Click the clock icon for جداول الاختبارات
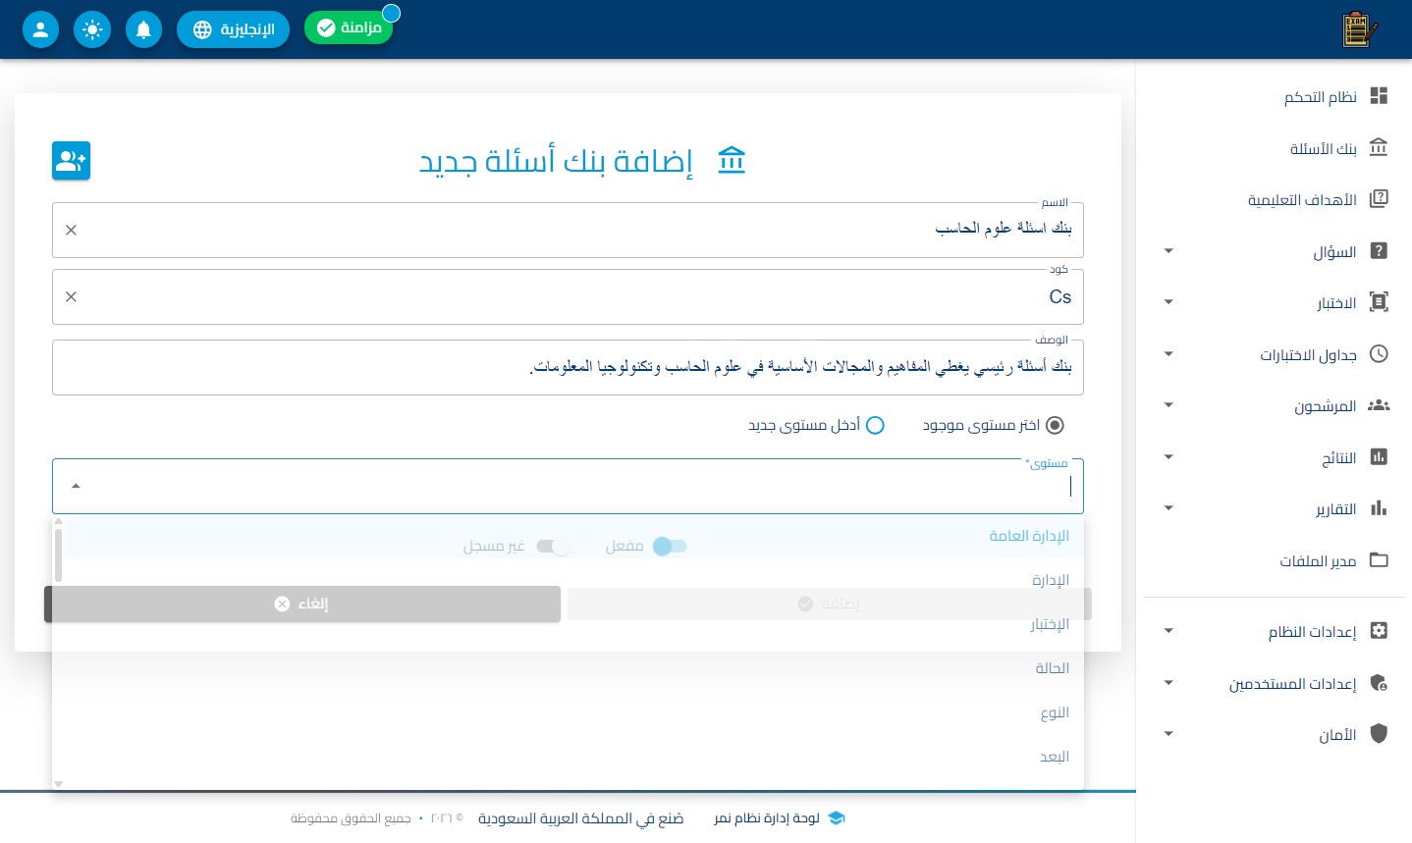The height and width of the screenshot is (843, 1412). click(1379, 354)
